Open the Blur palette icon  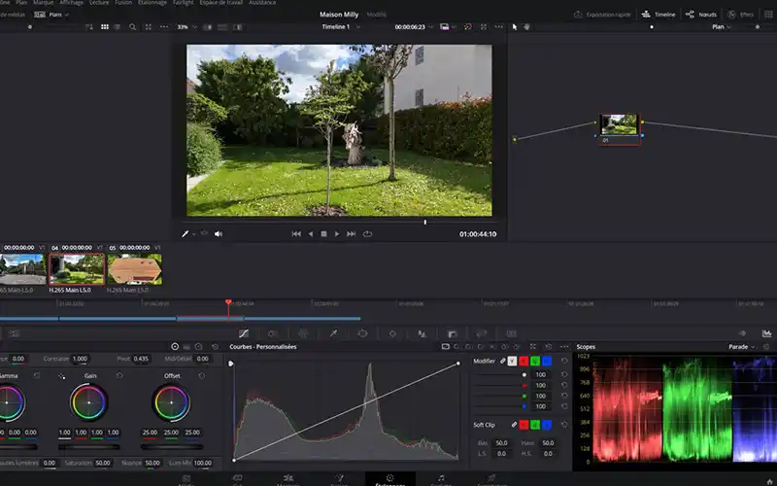click(422, 333)
